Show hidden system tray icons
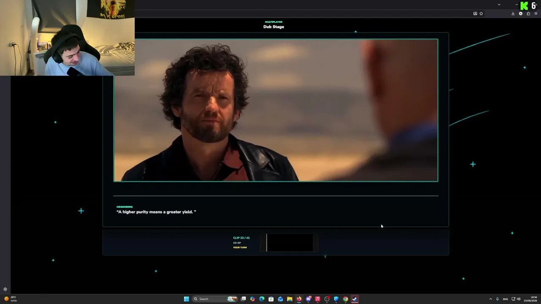The image size is (541, 304). pos(490,299)
